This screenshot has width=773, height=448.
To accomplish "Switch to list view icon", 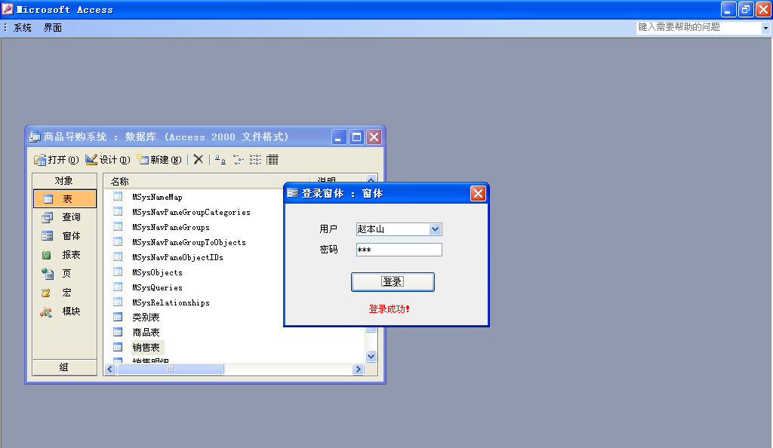I will coord(255,159).
